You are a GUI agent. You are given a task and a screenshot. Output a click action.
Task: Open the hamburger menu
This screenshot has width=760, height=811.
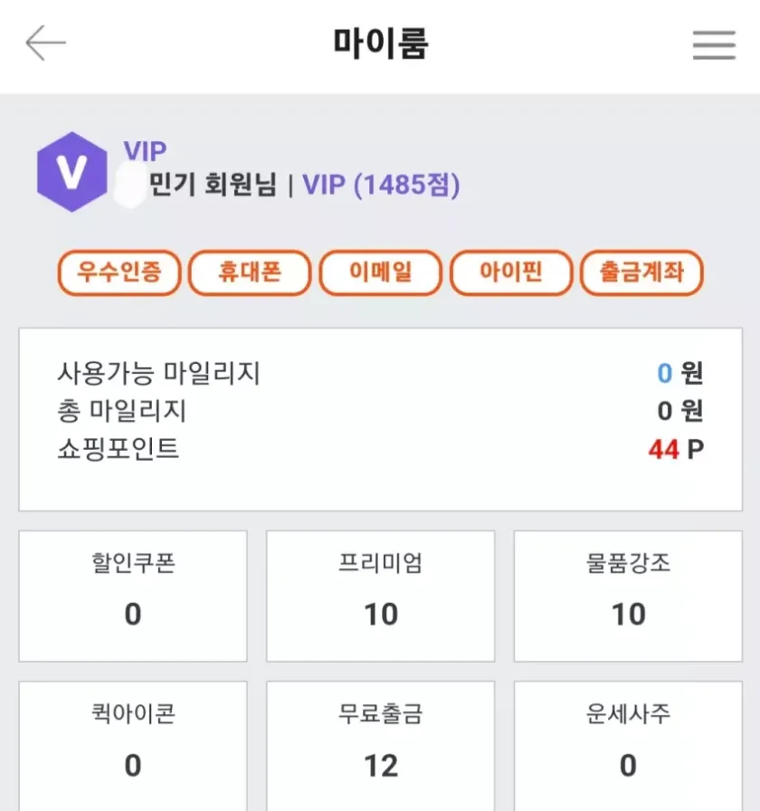(714, 44)
